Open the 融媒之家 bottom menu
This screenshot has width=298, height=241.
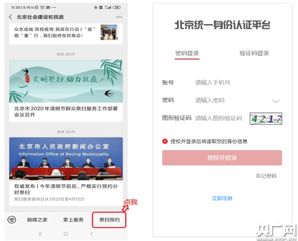click(37, 220)
